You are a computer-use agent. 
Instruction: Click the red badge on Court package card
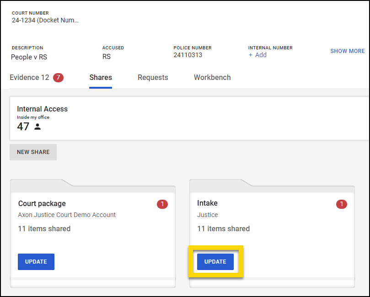pos(162,204)
